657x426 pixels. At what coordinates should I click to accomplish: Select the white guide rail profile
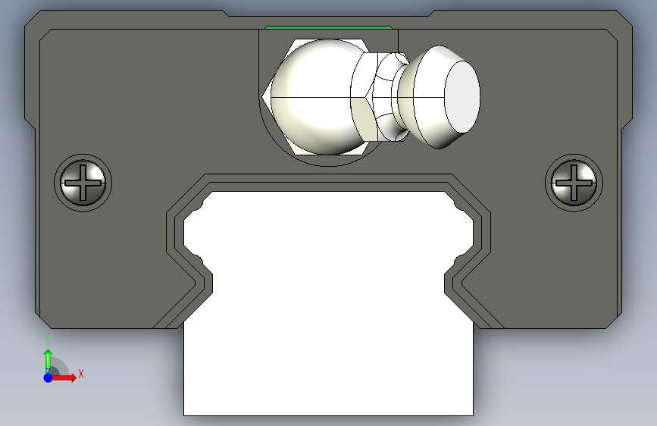(329, 302)
